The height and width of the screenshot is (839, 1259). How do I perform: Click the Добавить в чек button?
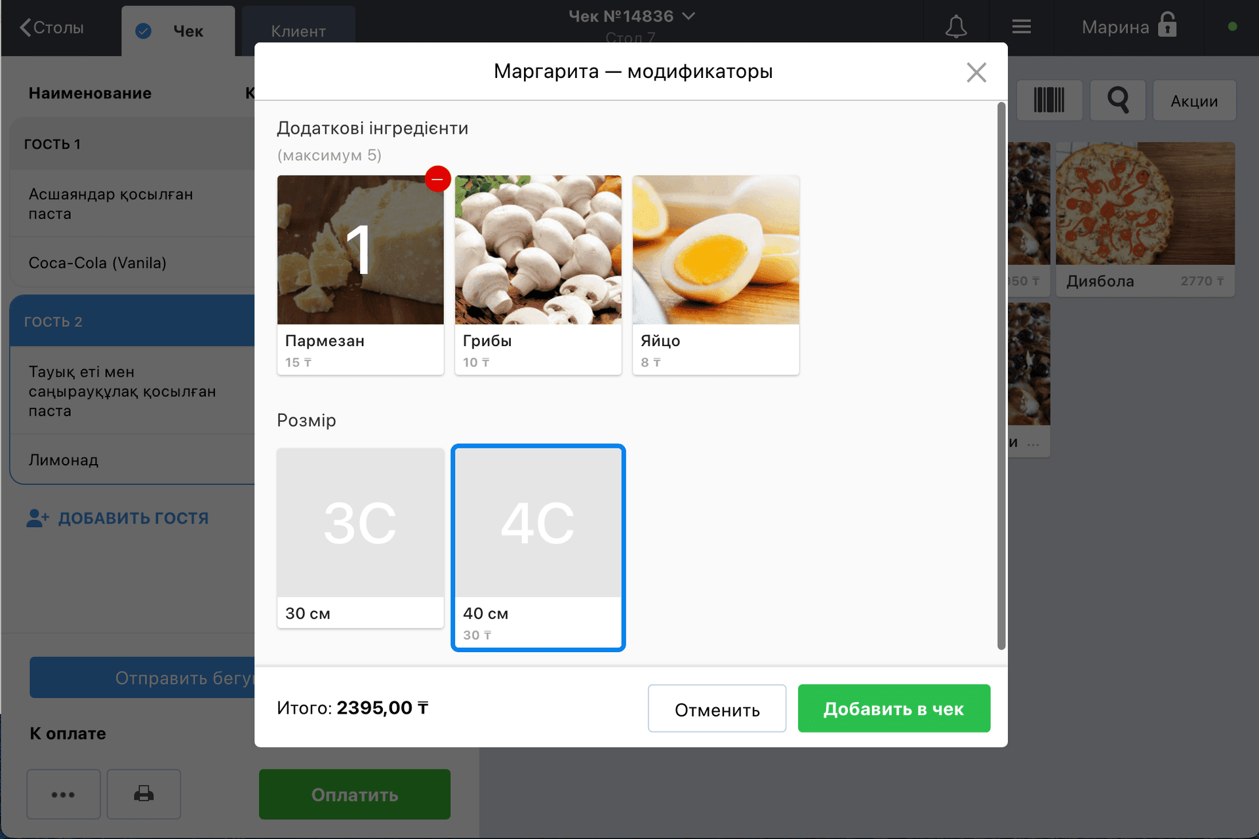(x=894, y=709)
